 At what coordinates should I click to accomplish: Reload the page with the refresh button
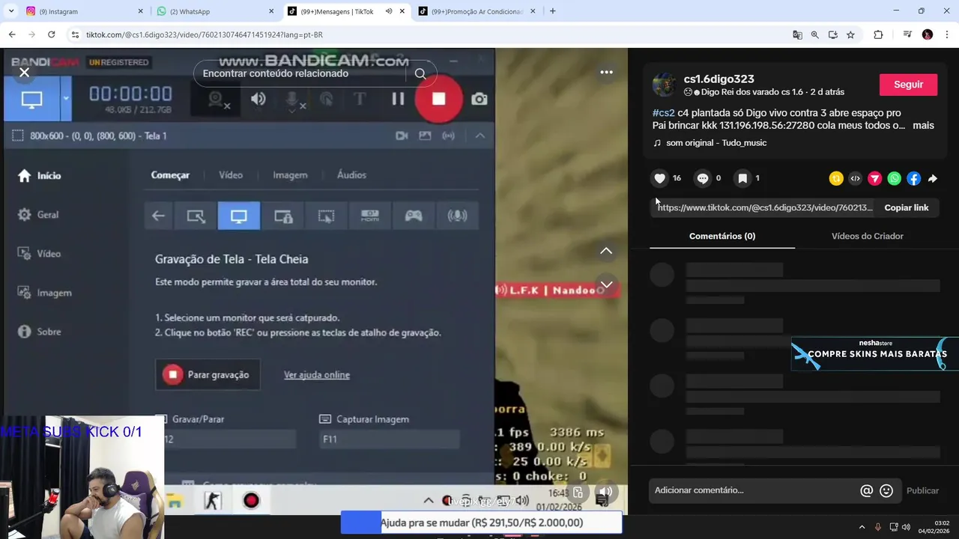point(51,34)
